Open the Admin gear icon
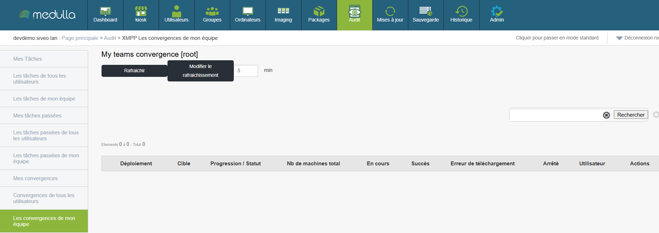Screen dimensions: 659x233 coord(497,12)
